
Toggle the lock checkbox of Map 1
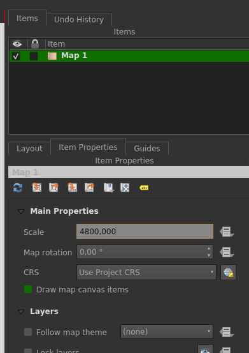coord(34,56)
